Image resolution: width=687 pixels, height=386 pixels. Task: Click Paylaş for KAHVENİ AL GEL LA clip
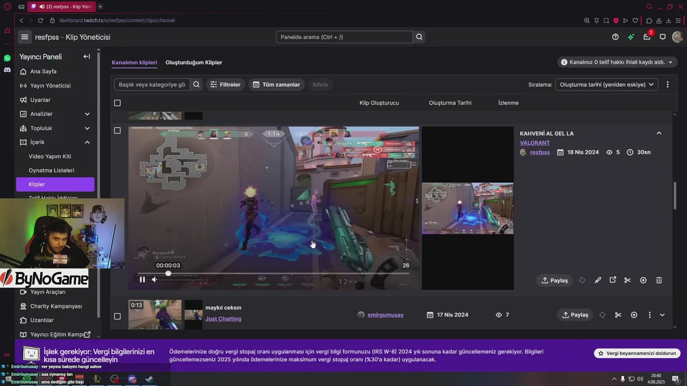555,280
